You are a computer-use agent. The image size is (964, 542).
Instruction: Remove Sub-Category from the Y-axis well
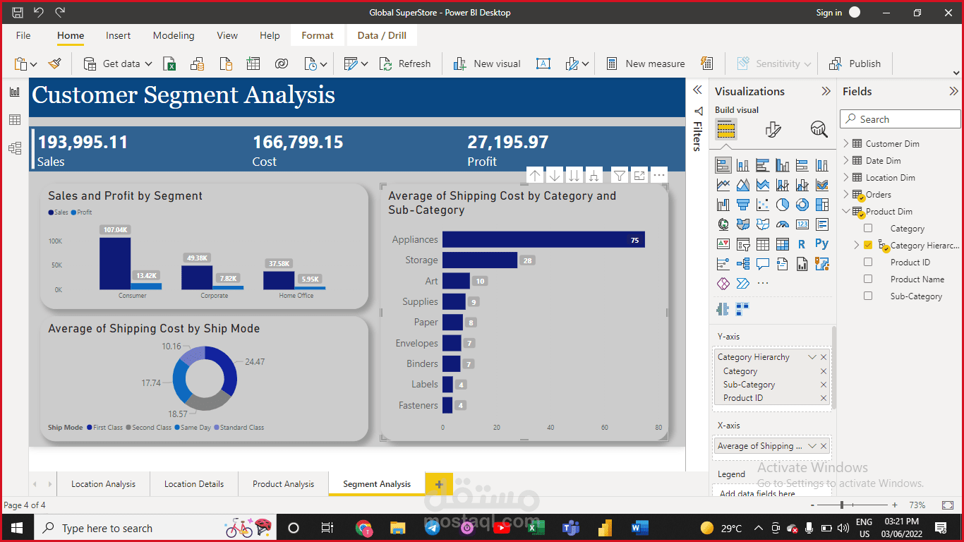[824, 385]
